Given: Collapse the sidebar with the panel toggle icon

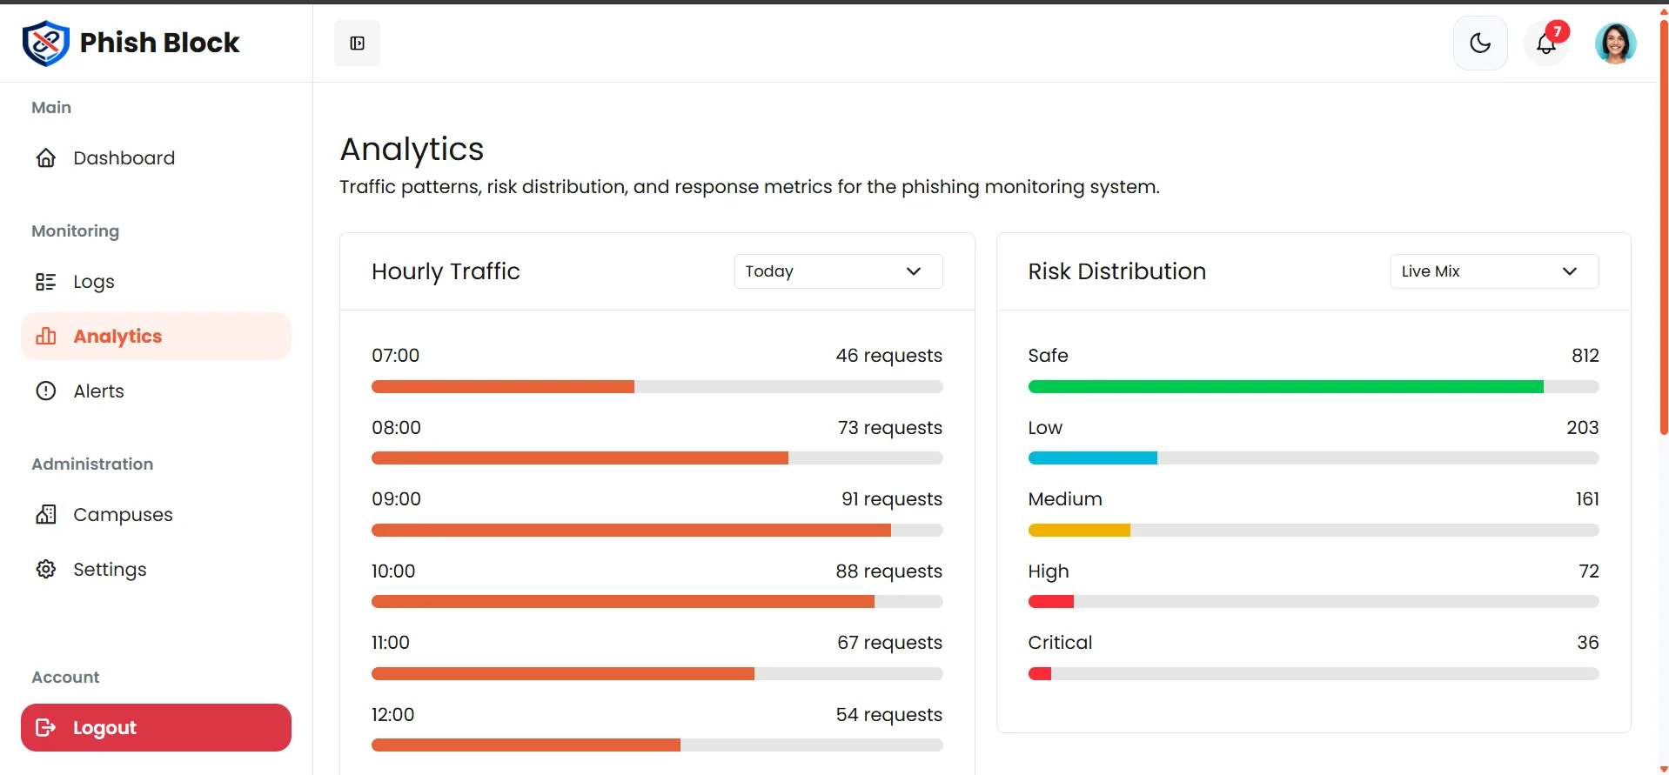Looking at the screenshot, I should [x=357, y=43].
